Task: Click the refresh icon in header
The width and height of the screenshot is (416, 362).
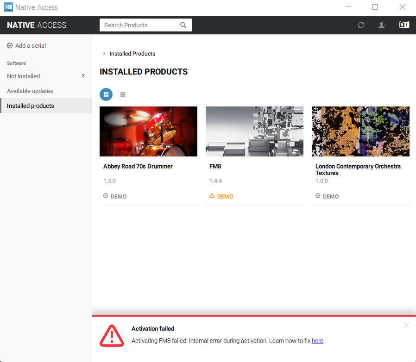Action: point(361,25)
